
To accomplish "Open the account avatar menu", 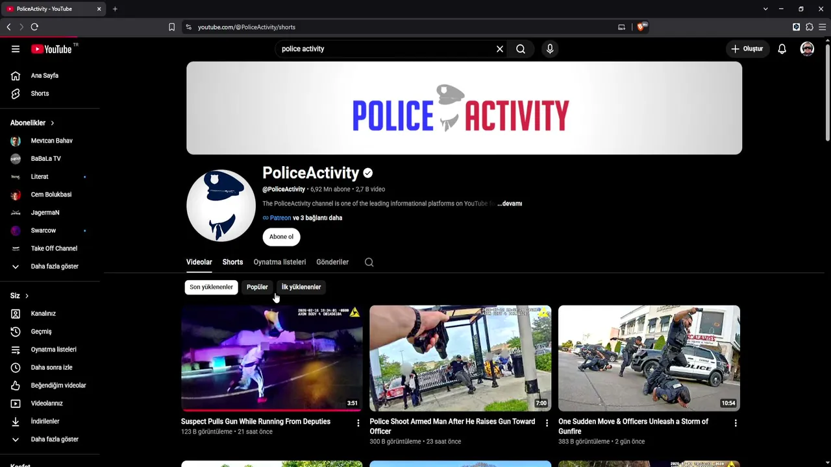I will pos(807,49).
